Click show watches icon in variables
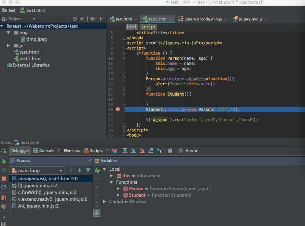 point(97,213)
